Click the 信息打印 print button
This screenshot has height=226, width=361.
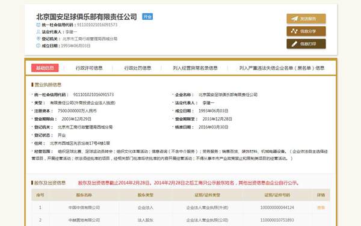(306, 44)
